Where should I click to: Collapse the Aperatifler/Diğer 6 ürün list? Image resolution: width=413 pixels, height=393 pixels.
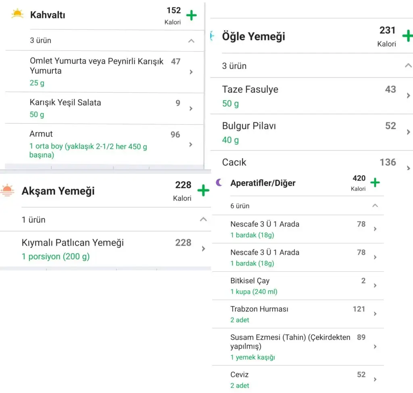pyautogui.click(x=375, y=206)
